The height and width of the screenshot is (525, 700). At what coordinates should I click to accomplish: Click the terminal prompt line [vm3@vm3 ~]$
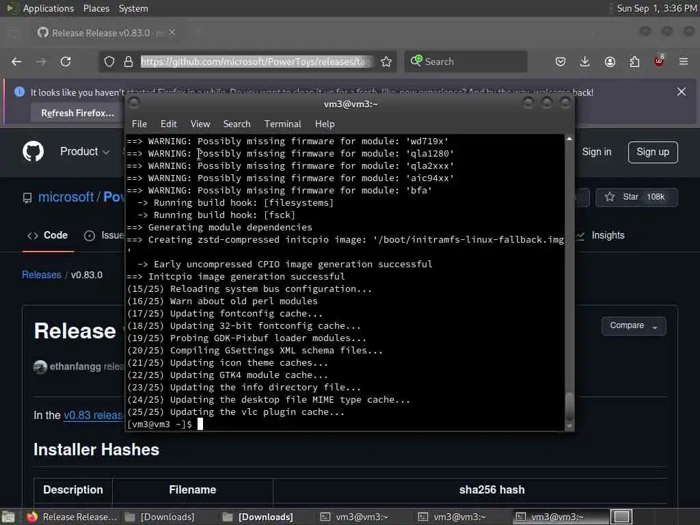tap(159, 425)
